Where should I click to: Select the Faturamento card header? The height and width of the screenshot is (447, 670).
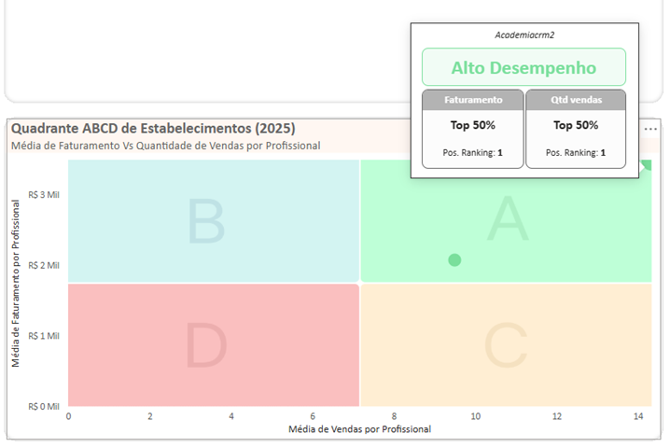pos(473,100)
